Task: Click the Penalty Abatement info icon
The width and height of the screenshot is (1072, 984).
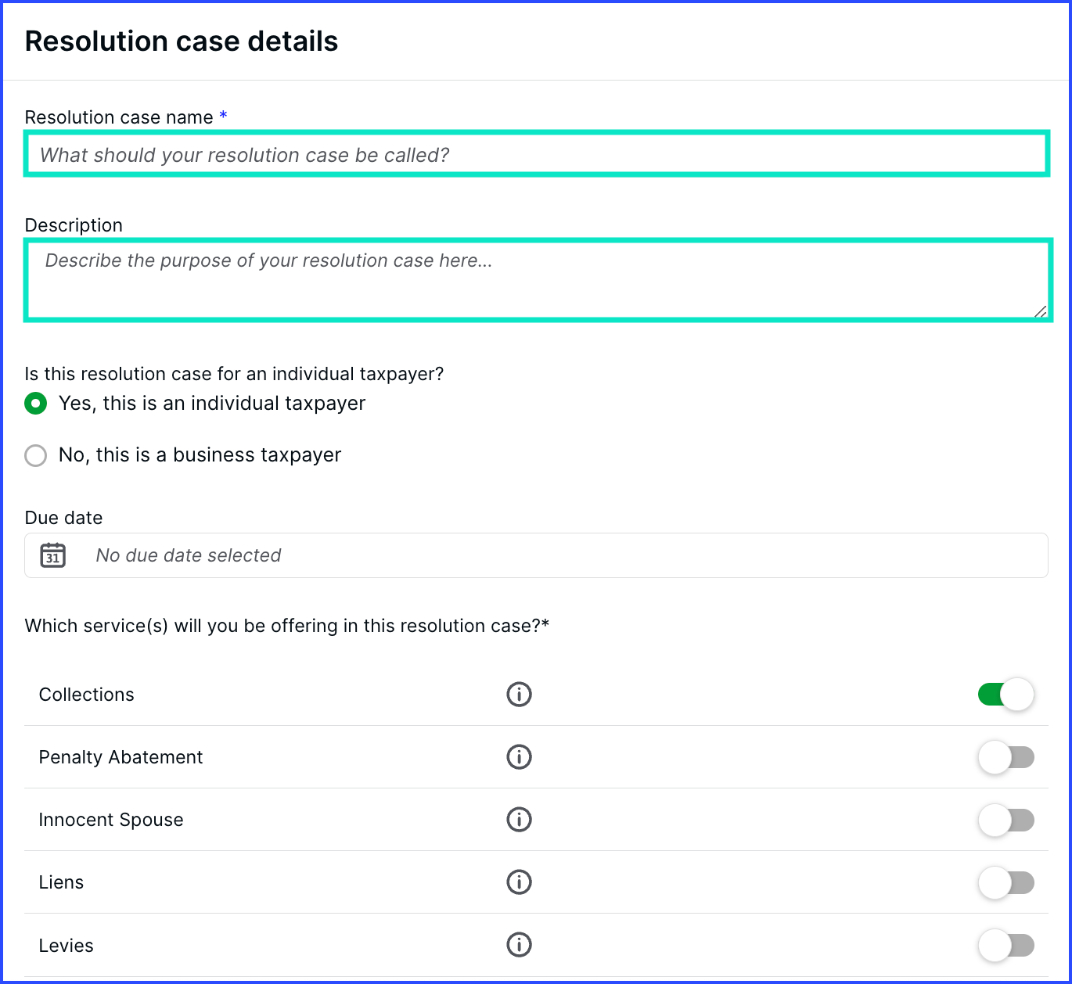Action: pos(519,756)
